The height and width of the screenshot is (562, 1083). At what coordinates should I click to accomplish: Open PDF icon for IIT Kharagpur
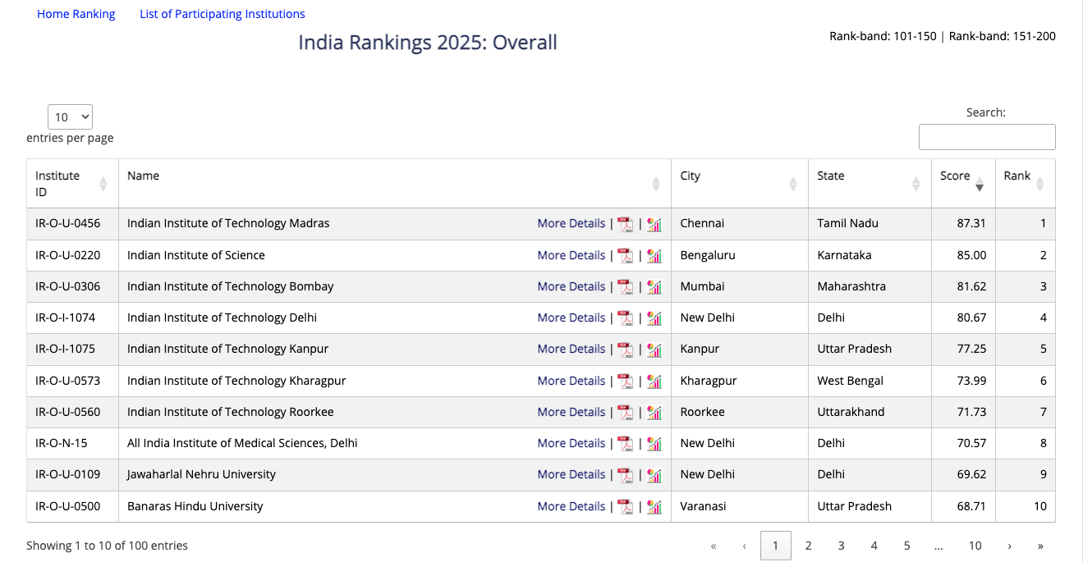tap(626, 381)
